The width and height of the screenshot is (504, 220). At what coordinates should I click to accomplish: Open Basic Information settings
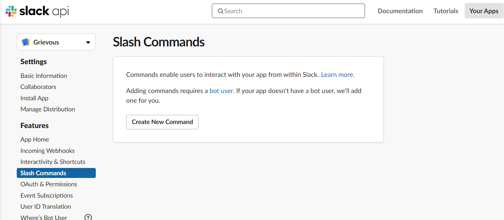point(44,76)
